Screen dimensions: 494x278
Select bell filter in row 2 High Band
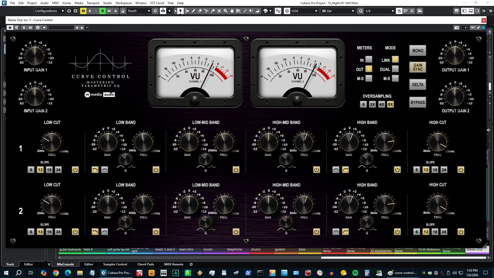[x=336, y=232]
